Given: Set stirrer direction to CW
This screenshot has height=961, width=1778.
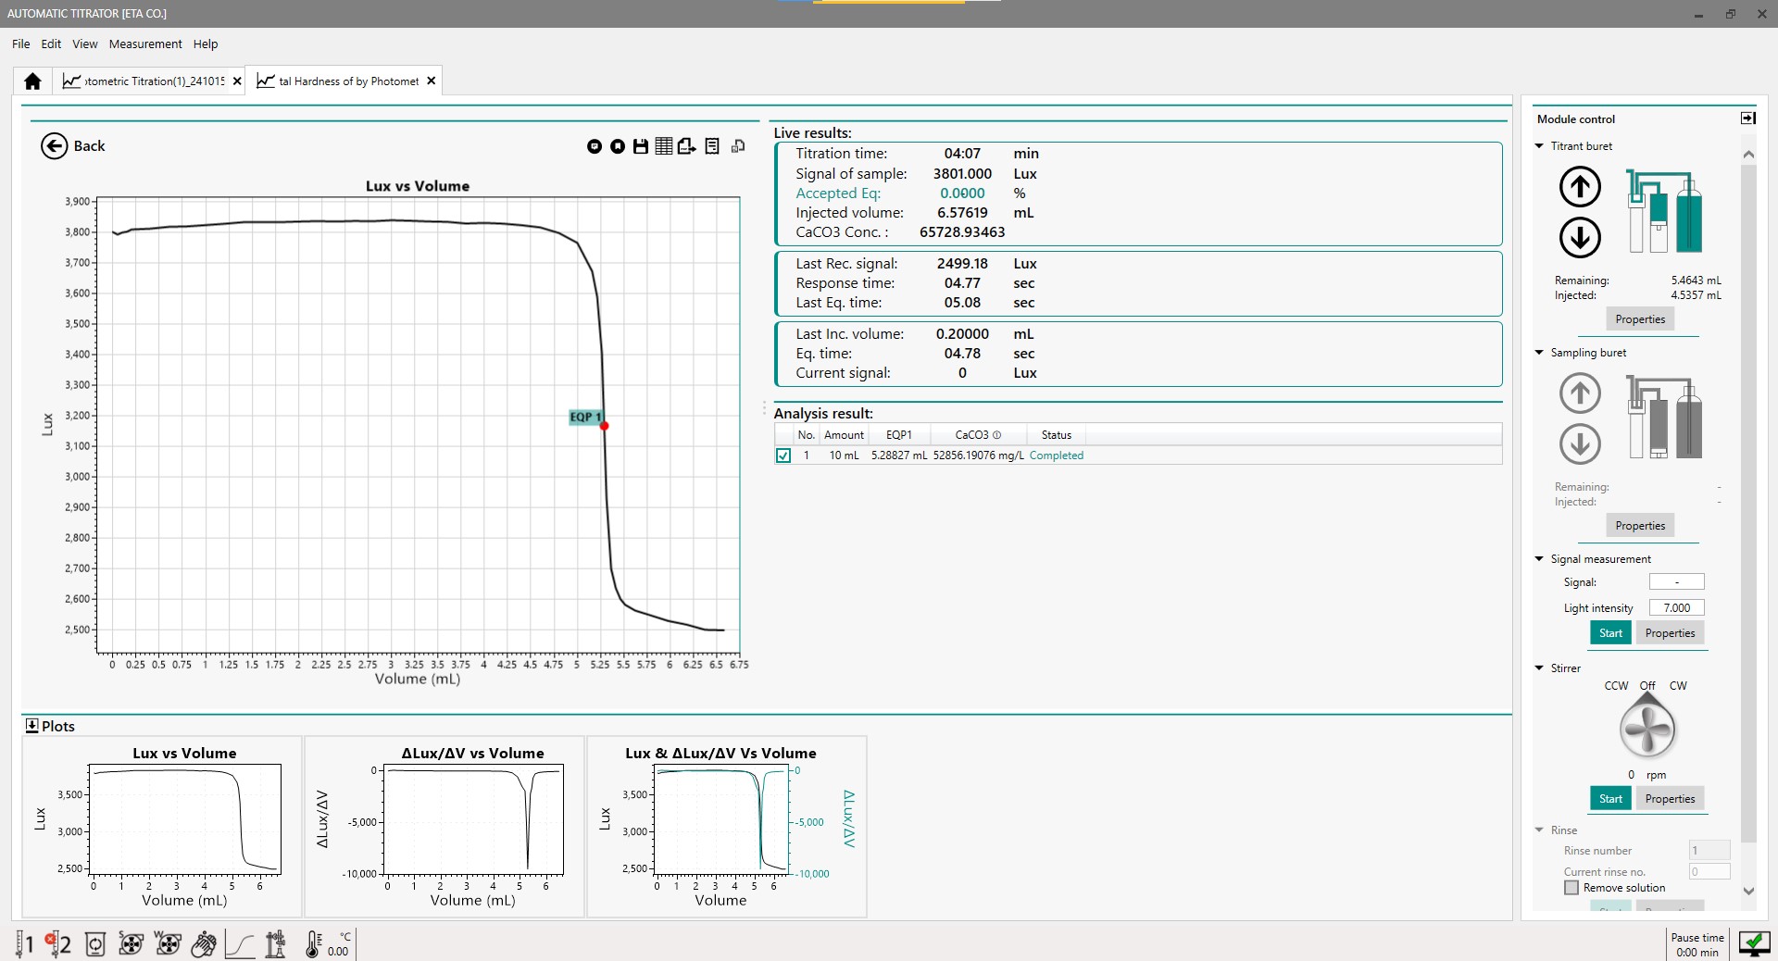Looking at the screenshot, I should coord(1678,686).
